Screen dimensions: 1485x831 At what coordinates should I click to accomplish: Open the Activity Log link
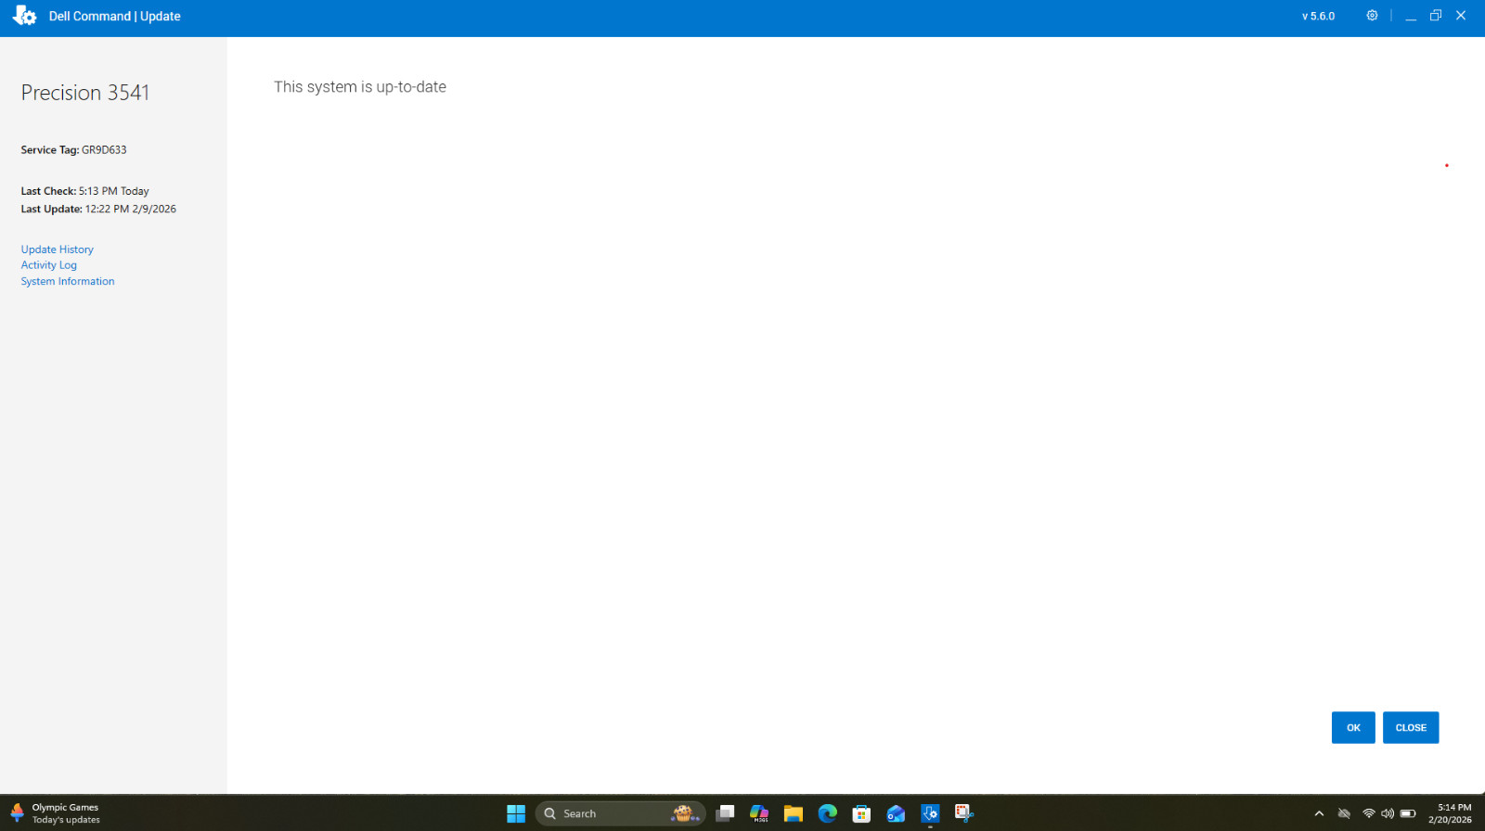pos(49,265)
